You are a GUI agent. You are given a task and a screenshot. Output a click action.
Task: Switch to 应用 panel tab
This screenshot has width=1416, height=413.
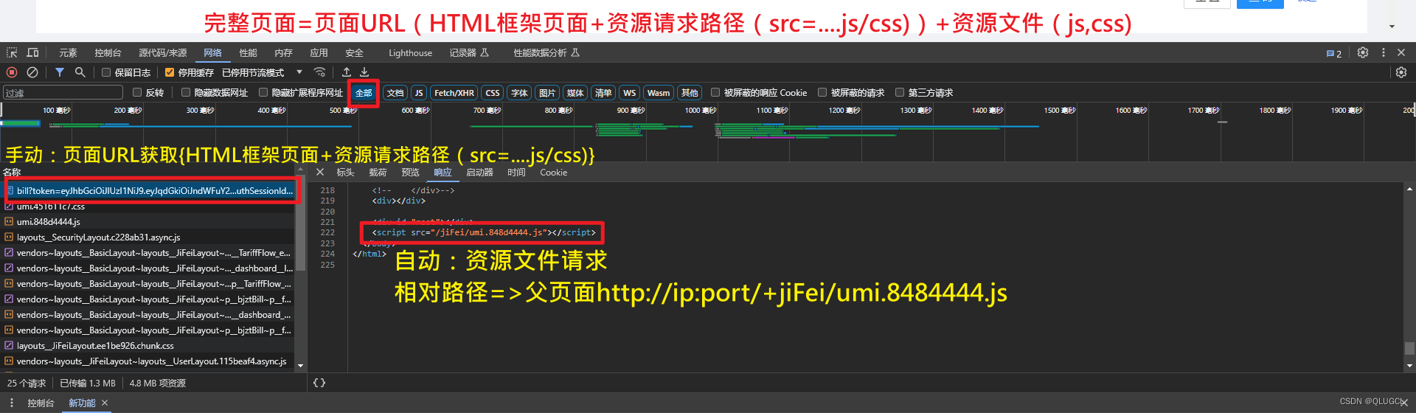(x=319, y=53)
